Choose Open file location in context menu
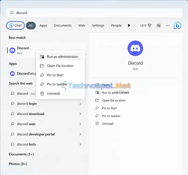 click(60, 66)
